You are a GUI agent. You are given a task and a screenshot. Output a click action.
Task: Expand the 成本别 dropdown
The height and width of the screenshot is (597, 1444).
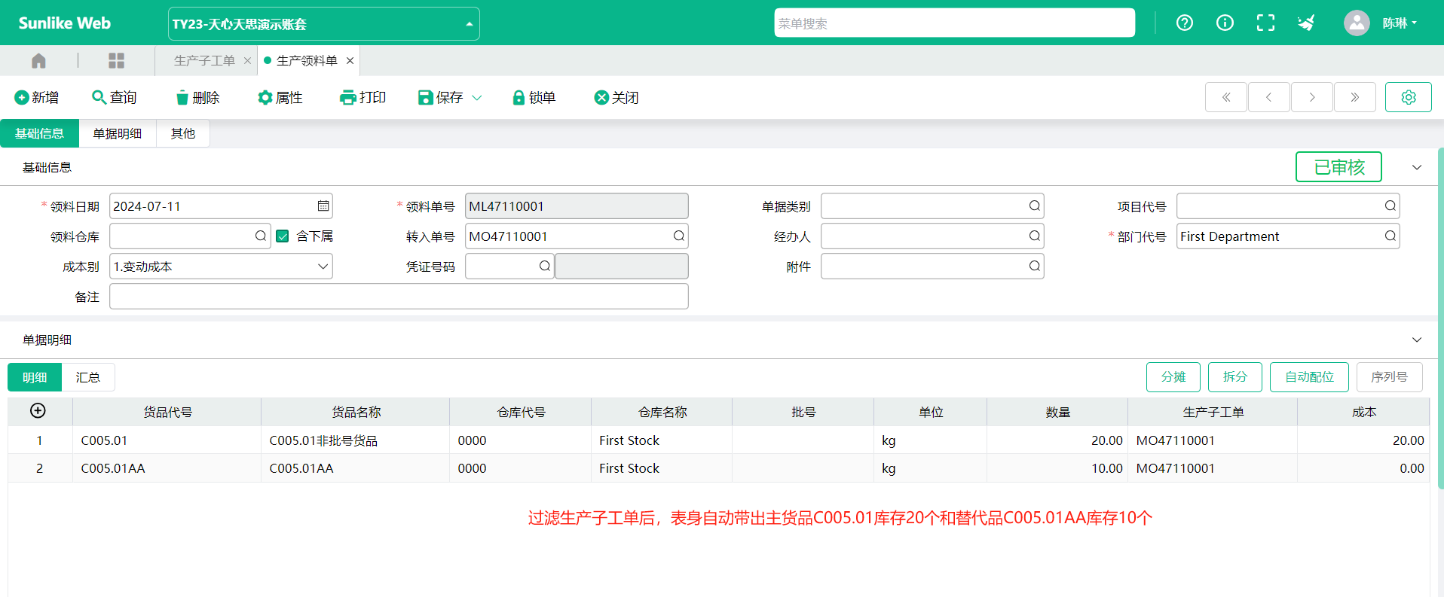click(x=323, y=267)
